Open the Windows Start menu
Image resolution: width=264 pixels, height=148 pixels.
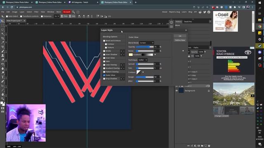coord(259,3)
